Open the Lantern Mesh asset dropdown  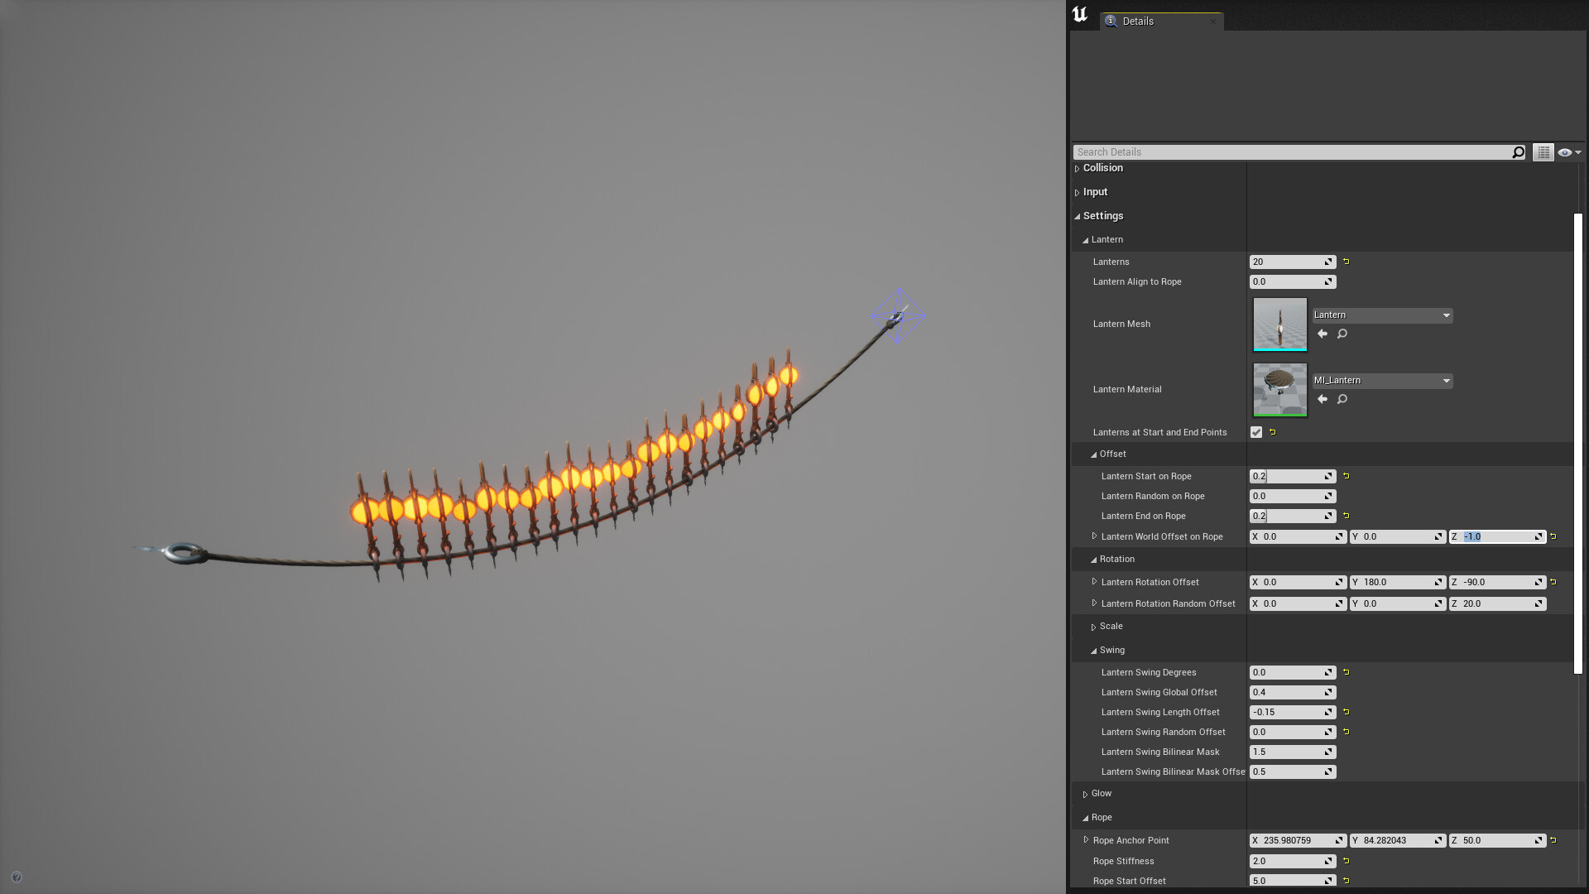click(1446, 315)
